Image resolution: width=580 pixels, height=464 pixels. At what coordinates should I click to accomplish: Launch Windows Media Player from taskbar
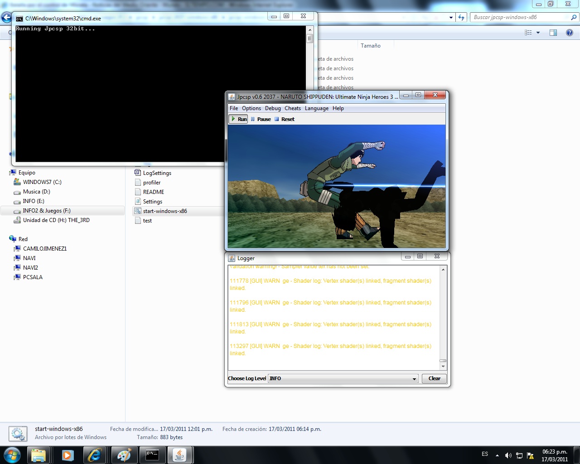pyautogui.click(x=68, y=455)
